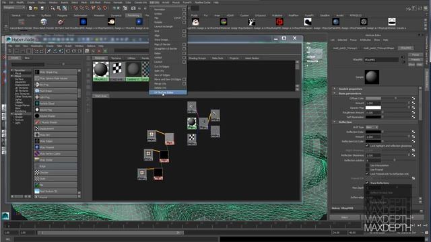The image size is (431, 242).
Task: Create a Particle Cloud node
Action: 55,104
